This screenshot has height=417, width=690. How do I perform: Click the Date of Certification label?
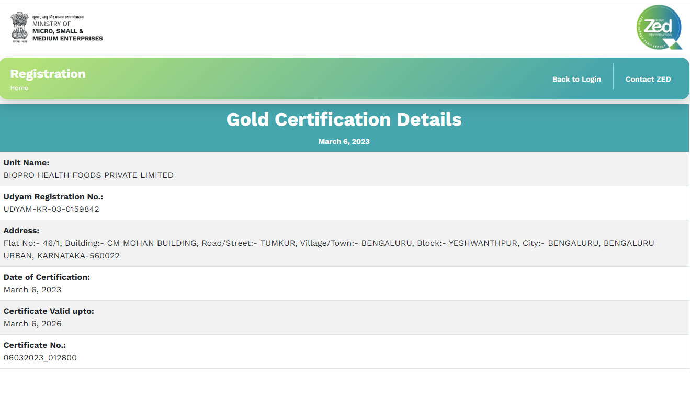tap(47, 277)
